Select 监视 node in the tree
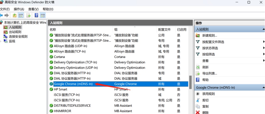265x114 pixels. (12, 41)
